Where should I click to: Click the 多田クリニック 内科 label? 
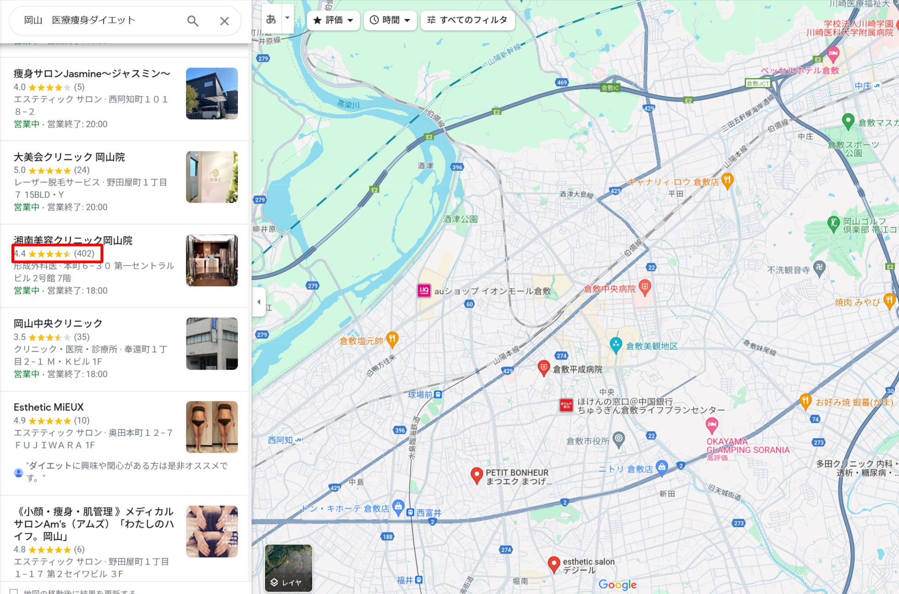[x=857, y=468]
